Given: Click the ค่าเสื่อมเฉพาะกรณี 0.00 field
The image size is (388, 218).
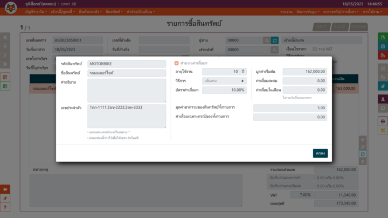Looking at the screenshot, I should (290, 117).
